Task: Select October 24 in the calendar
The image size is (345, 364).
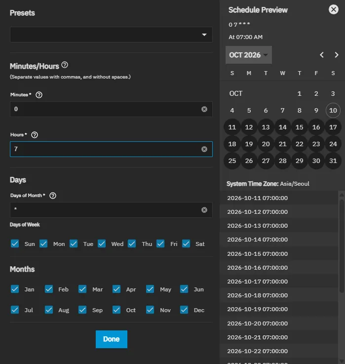Action: [x=333, y=144]
